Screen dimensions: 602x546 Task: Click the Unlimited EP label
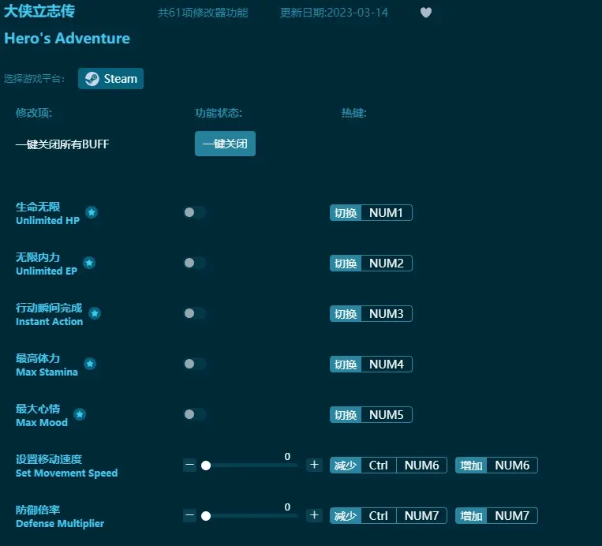47,271
